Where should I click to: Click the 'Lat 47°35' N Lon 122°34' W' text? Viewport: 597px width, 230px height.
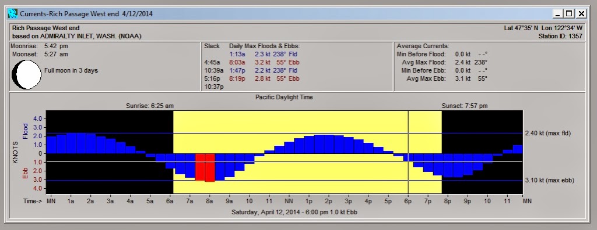point(543,28)
